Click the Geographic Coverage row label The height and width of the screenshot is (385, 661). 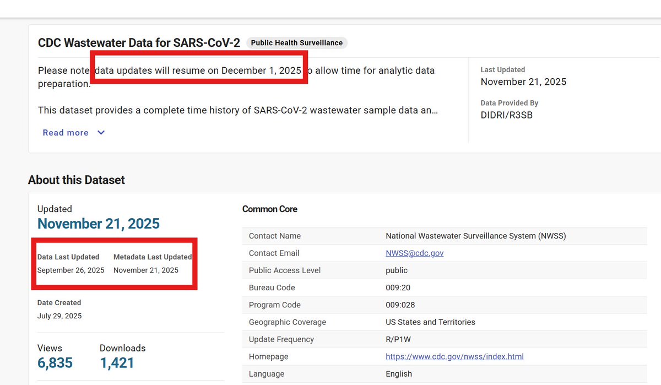click(x=288, y=322)
